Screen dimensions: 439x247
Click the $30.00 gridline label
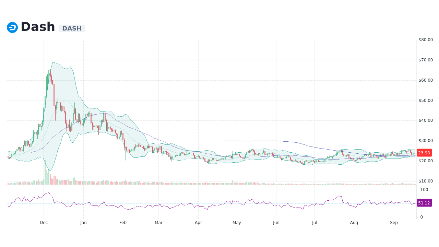425,141
